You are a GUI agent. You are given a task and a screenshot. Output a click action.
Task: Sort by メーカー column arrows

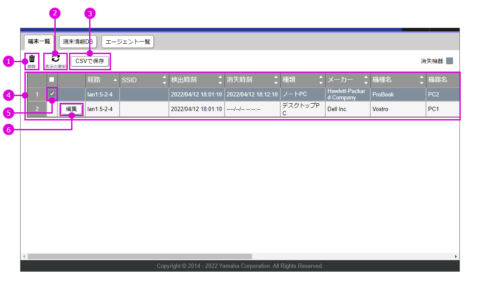(x=366, y=80)
